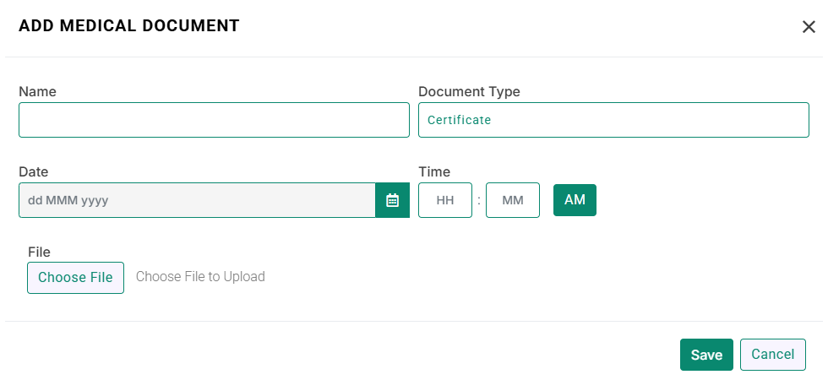Cancel adding the medical document
828x380 pixels.
point(773,355)
